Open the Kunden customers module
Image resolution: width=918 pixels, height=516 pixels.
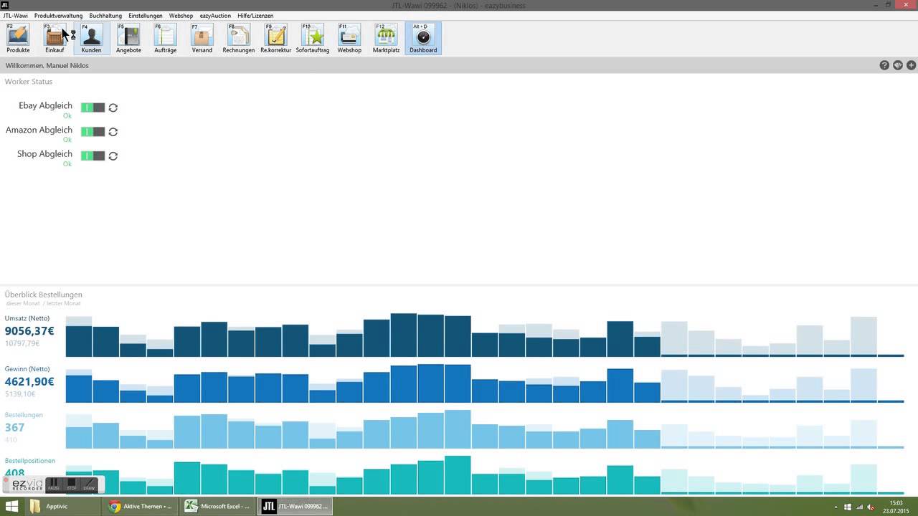[91, 39]
